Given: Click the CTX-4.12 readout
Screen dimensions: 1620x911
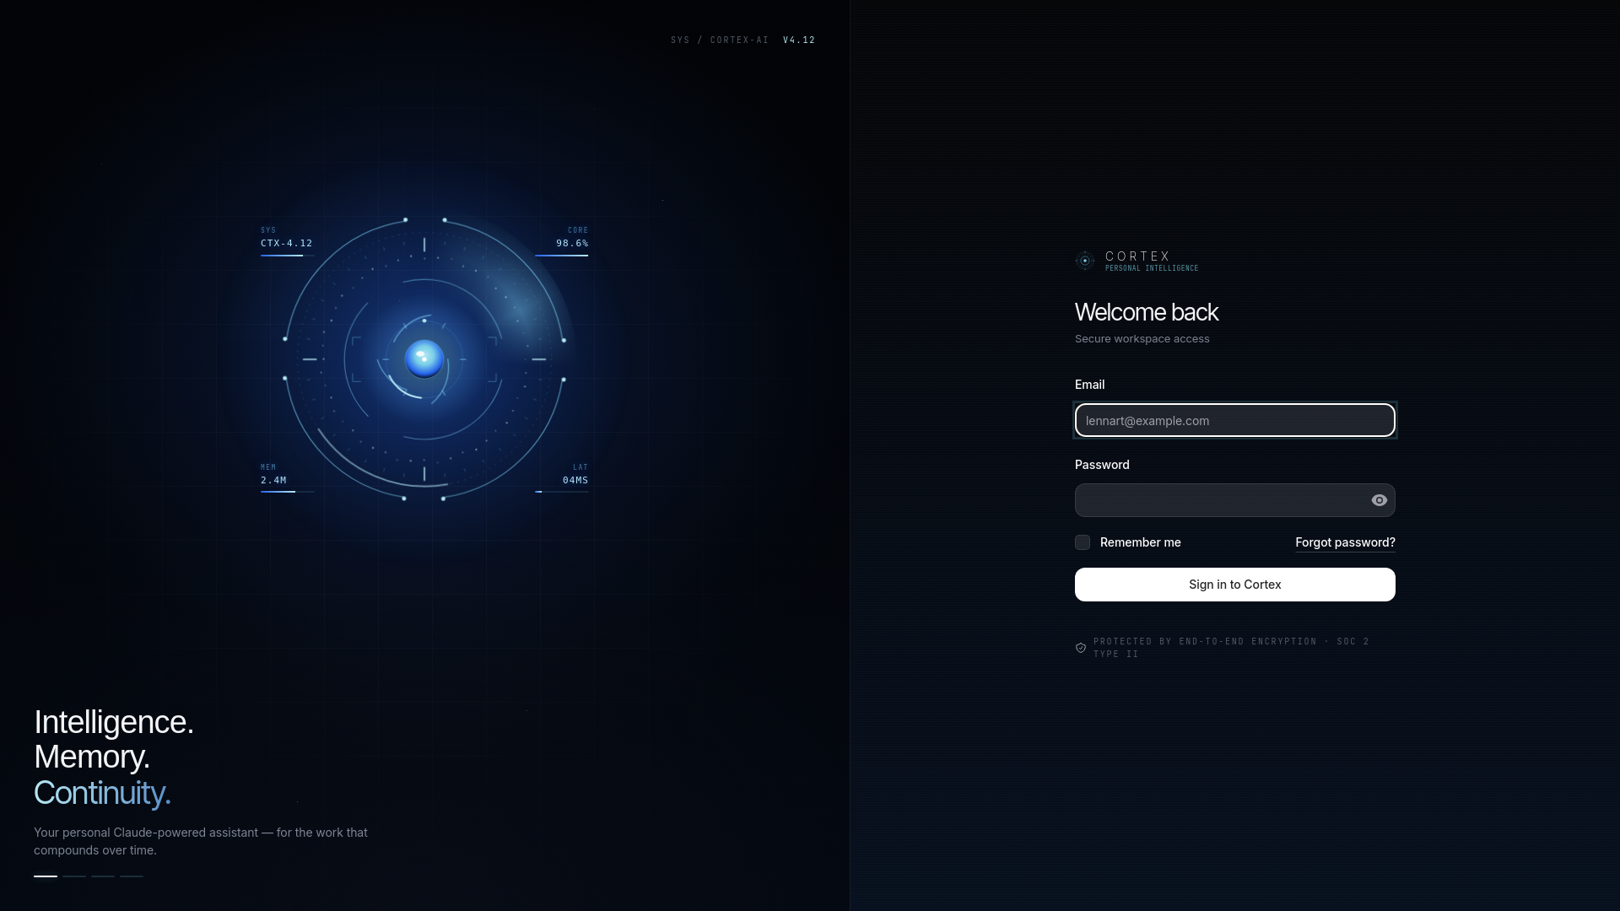Looking at the screenshot, I should (287, 243).
